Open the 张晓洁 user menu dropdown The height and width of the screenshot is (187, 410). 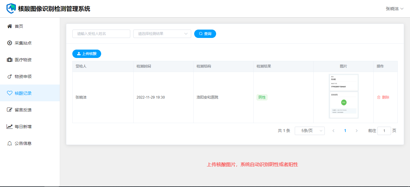pos(394,9)
